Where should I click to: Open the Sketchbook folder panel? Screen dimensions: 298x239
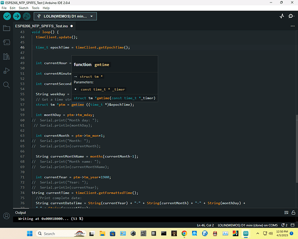point(6,28)
